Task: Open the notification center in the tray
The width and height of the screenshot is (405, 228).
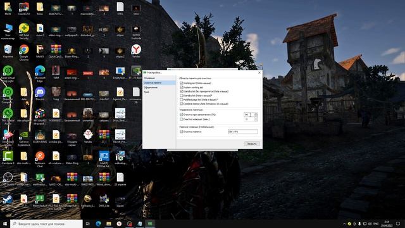Action: coord(398,224)
